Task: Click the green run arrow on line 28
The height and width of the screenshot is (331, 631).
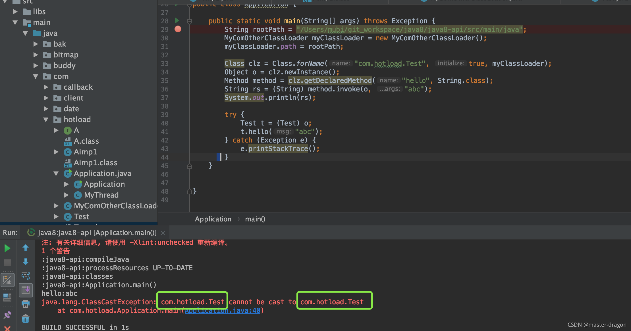Action: [177, 20]
